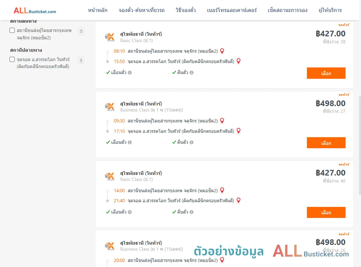Screen dimensions: 361x267
Task: Click ที่นั่งว่าง: 27 seat count text
Action: pyautogui.click(x=334, y=111)
